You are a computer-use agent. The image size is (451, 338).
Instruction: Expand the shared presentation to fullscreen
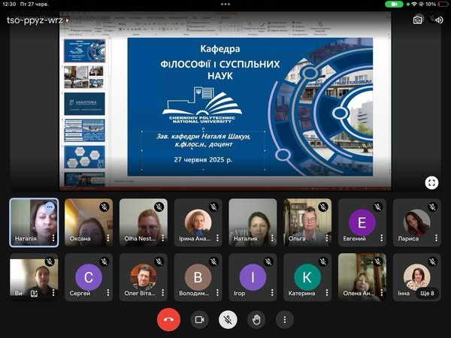pos(431,183)
